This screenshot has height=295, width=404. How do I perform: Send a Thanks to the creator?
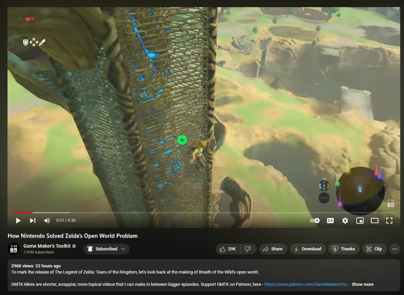point(344,249)
